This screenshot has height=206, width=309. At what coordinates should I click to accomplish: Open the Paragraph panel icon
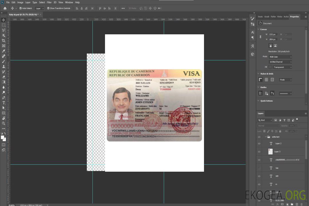[253, 38]
